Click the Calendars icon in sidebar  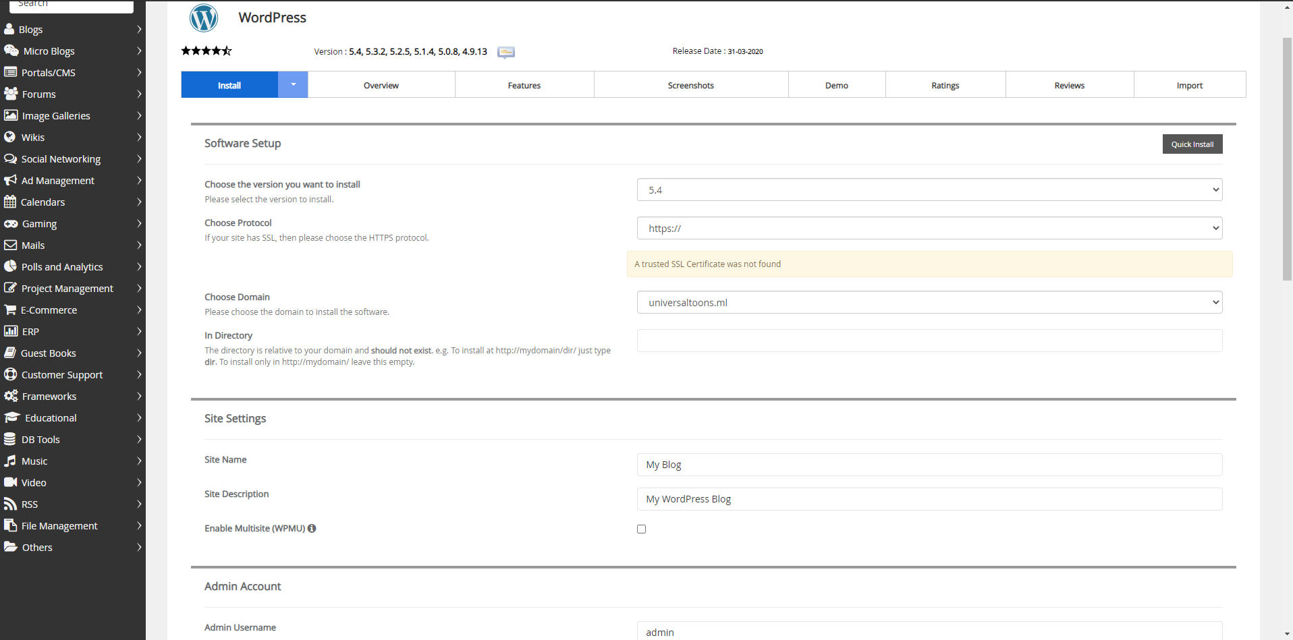(10, 202)
